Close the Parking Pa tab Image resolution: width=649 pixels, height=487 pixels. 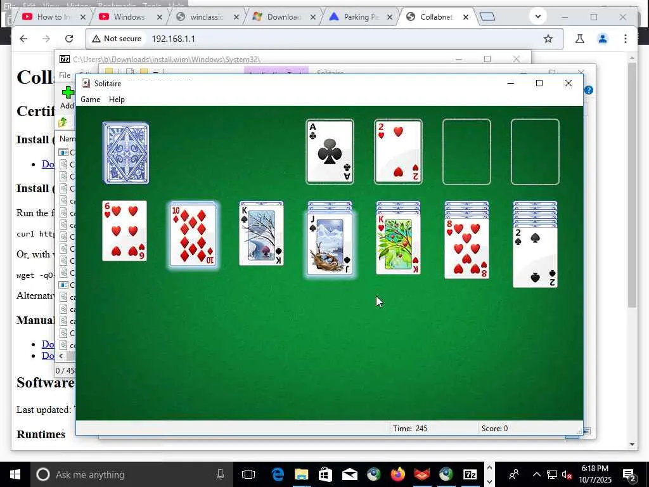(x=390, y=17)
